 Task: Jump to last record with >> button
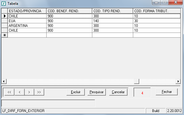coord(39,92)
